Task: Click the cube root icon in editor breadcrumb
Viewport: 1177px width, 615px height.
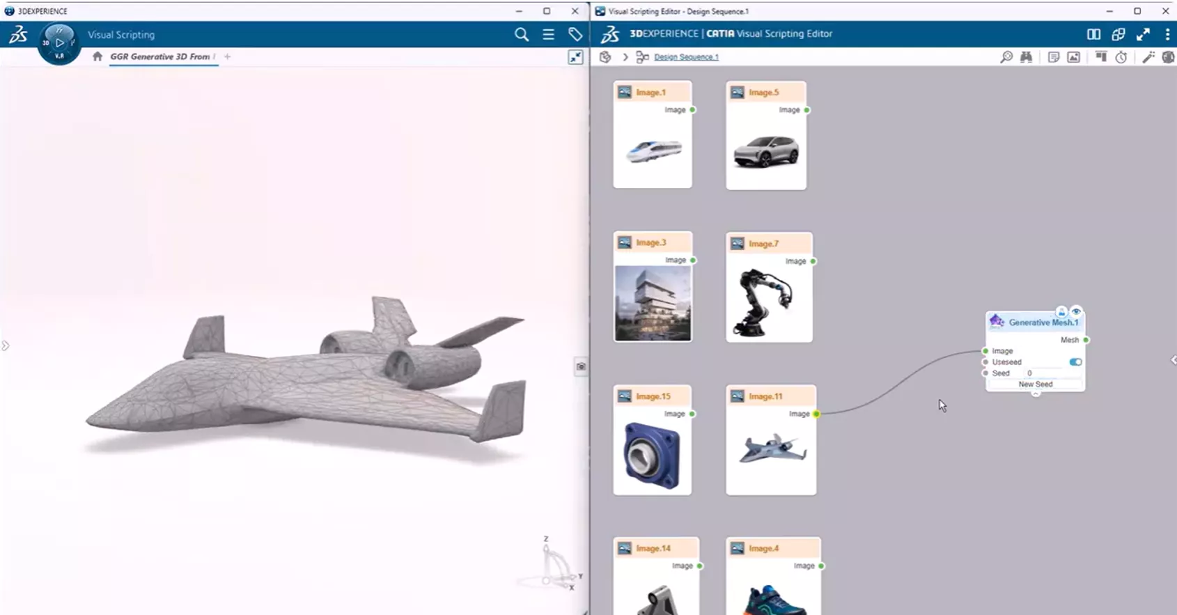Action: (605, 57)
